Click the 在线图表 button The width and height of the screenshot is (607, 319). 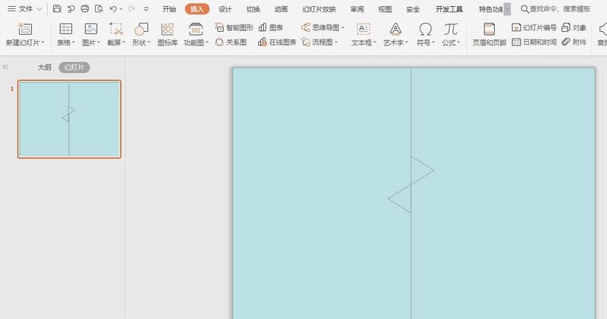click(277, 42)
